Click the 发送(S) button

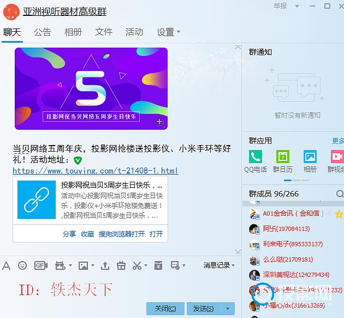204,309
